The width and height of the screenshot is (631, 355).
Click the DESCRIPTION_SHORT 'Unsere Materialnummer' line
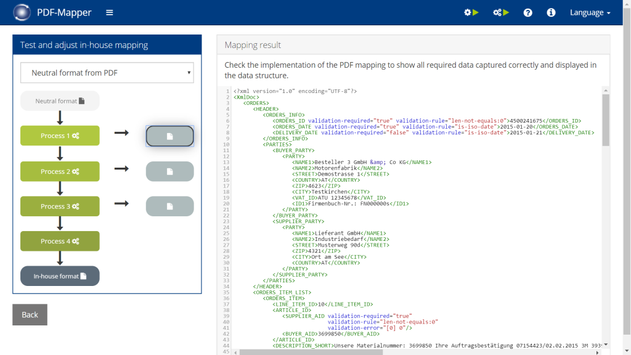437,346
